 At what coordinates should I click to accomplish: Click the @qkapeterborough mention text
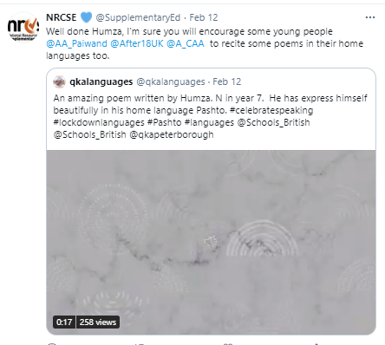tap(172, 135)
